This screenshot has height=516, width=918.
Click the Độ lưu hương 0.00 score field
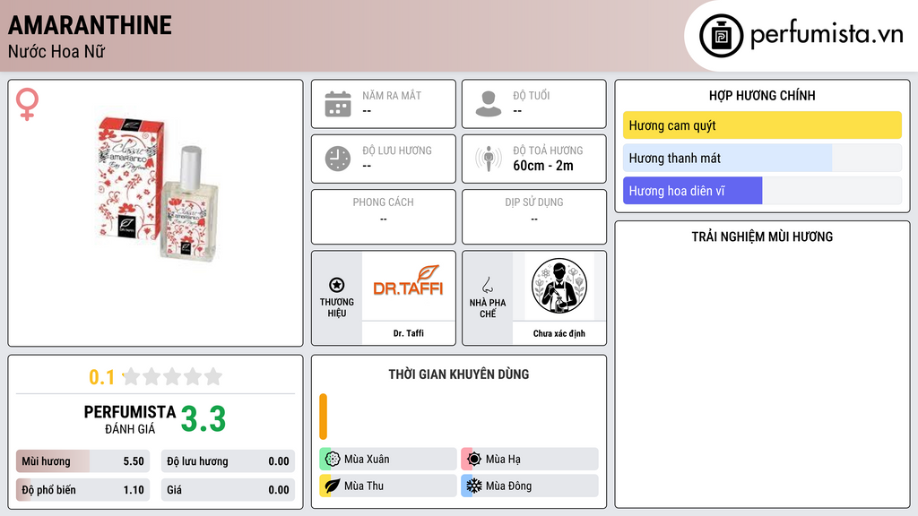tap(228, 461)
